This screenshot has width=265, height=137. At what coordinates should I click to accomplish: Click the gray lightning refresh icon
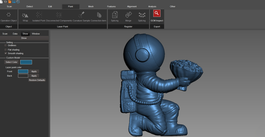pyautogui.click(x=6, y=2)
